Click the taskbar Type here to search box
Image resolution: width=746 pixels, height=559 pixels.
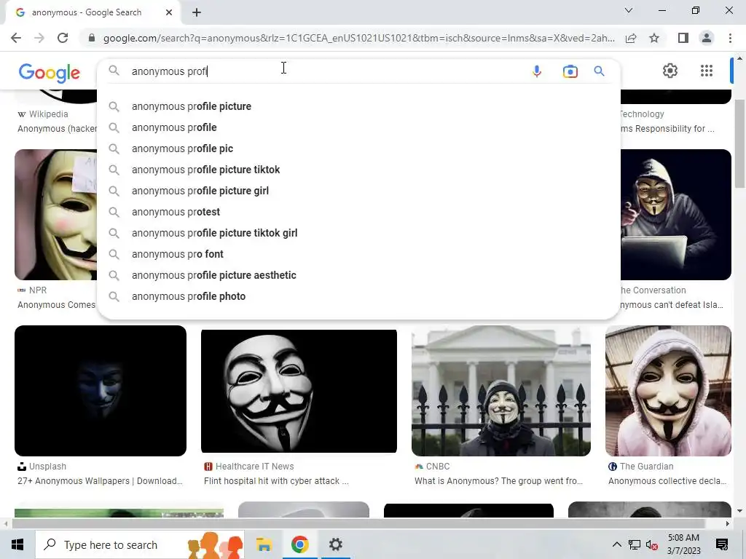point(140,544)
